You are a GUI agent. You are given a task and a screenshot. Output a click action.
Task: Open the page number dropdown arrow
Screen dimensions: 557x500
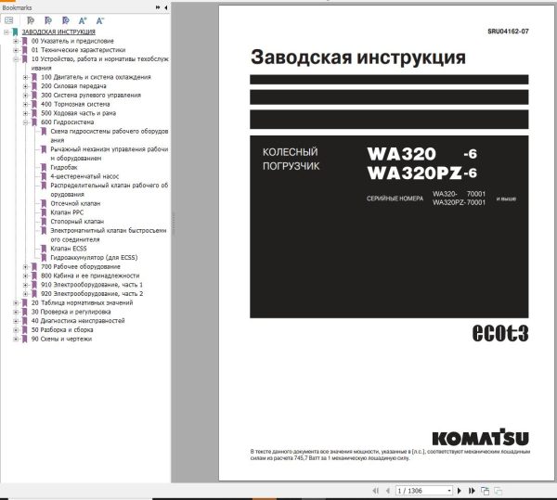click(x=449, y=491)
